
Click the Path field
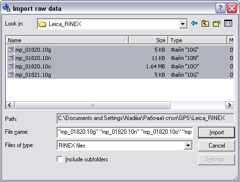coord(146,119)
